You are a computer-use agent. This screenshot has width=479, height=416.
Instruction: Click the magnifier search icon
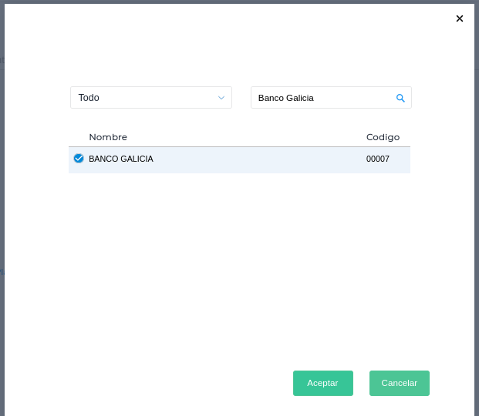(400, 98)
